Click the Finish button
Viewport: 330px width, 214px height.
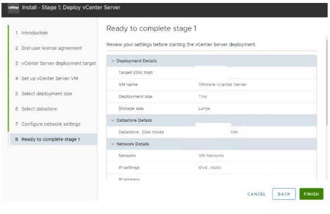(x=311, y=194)
